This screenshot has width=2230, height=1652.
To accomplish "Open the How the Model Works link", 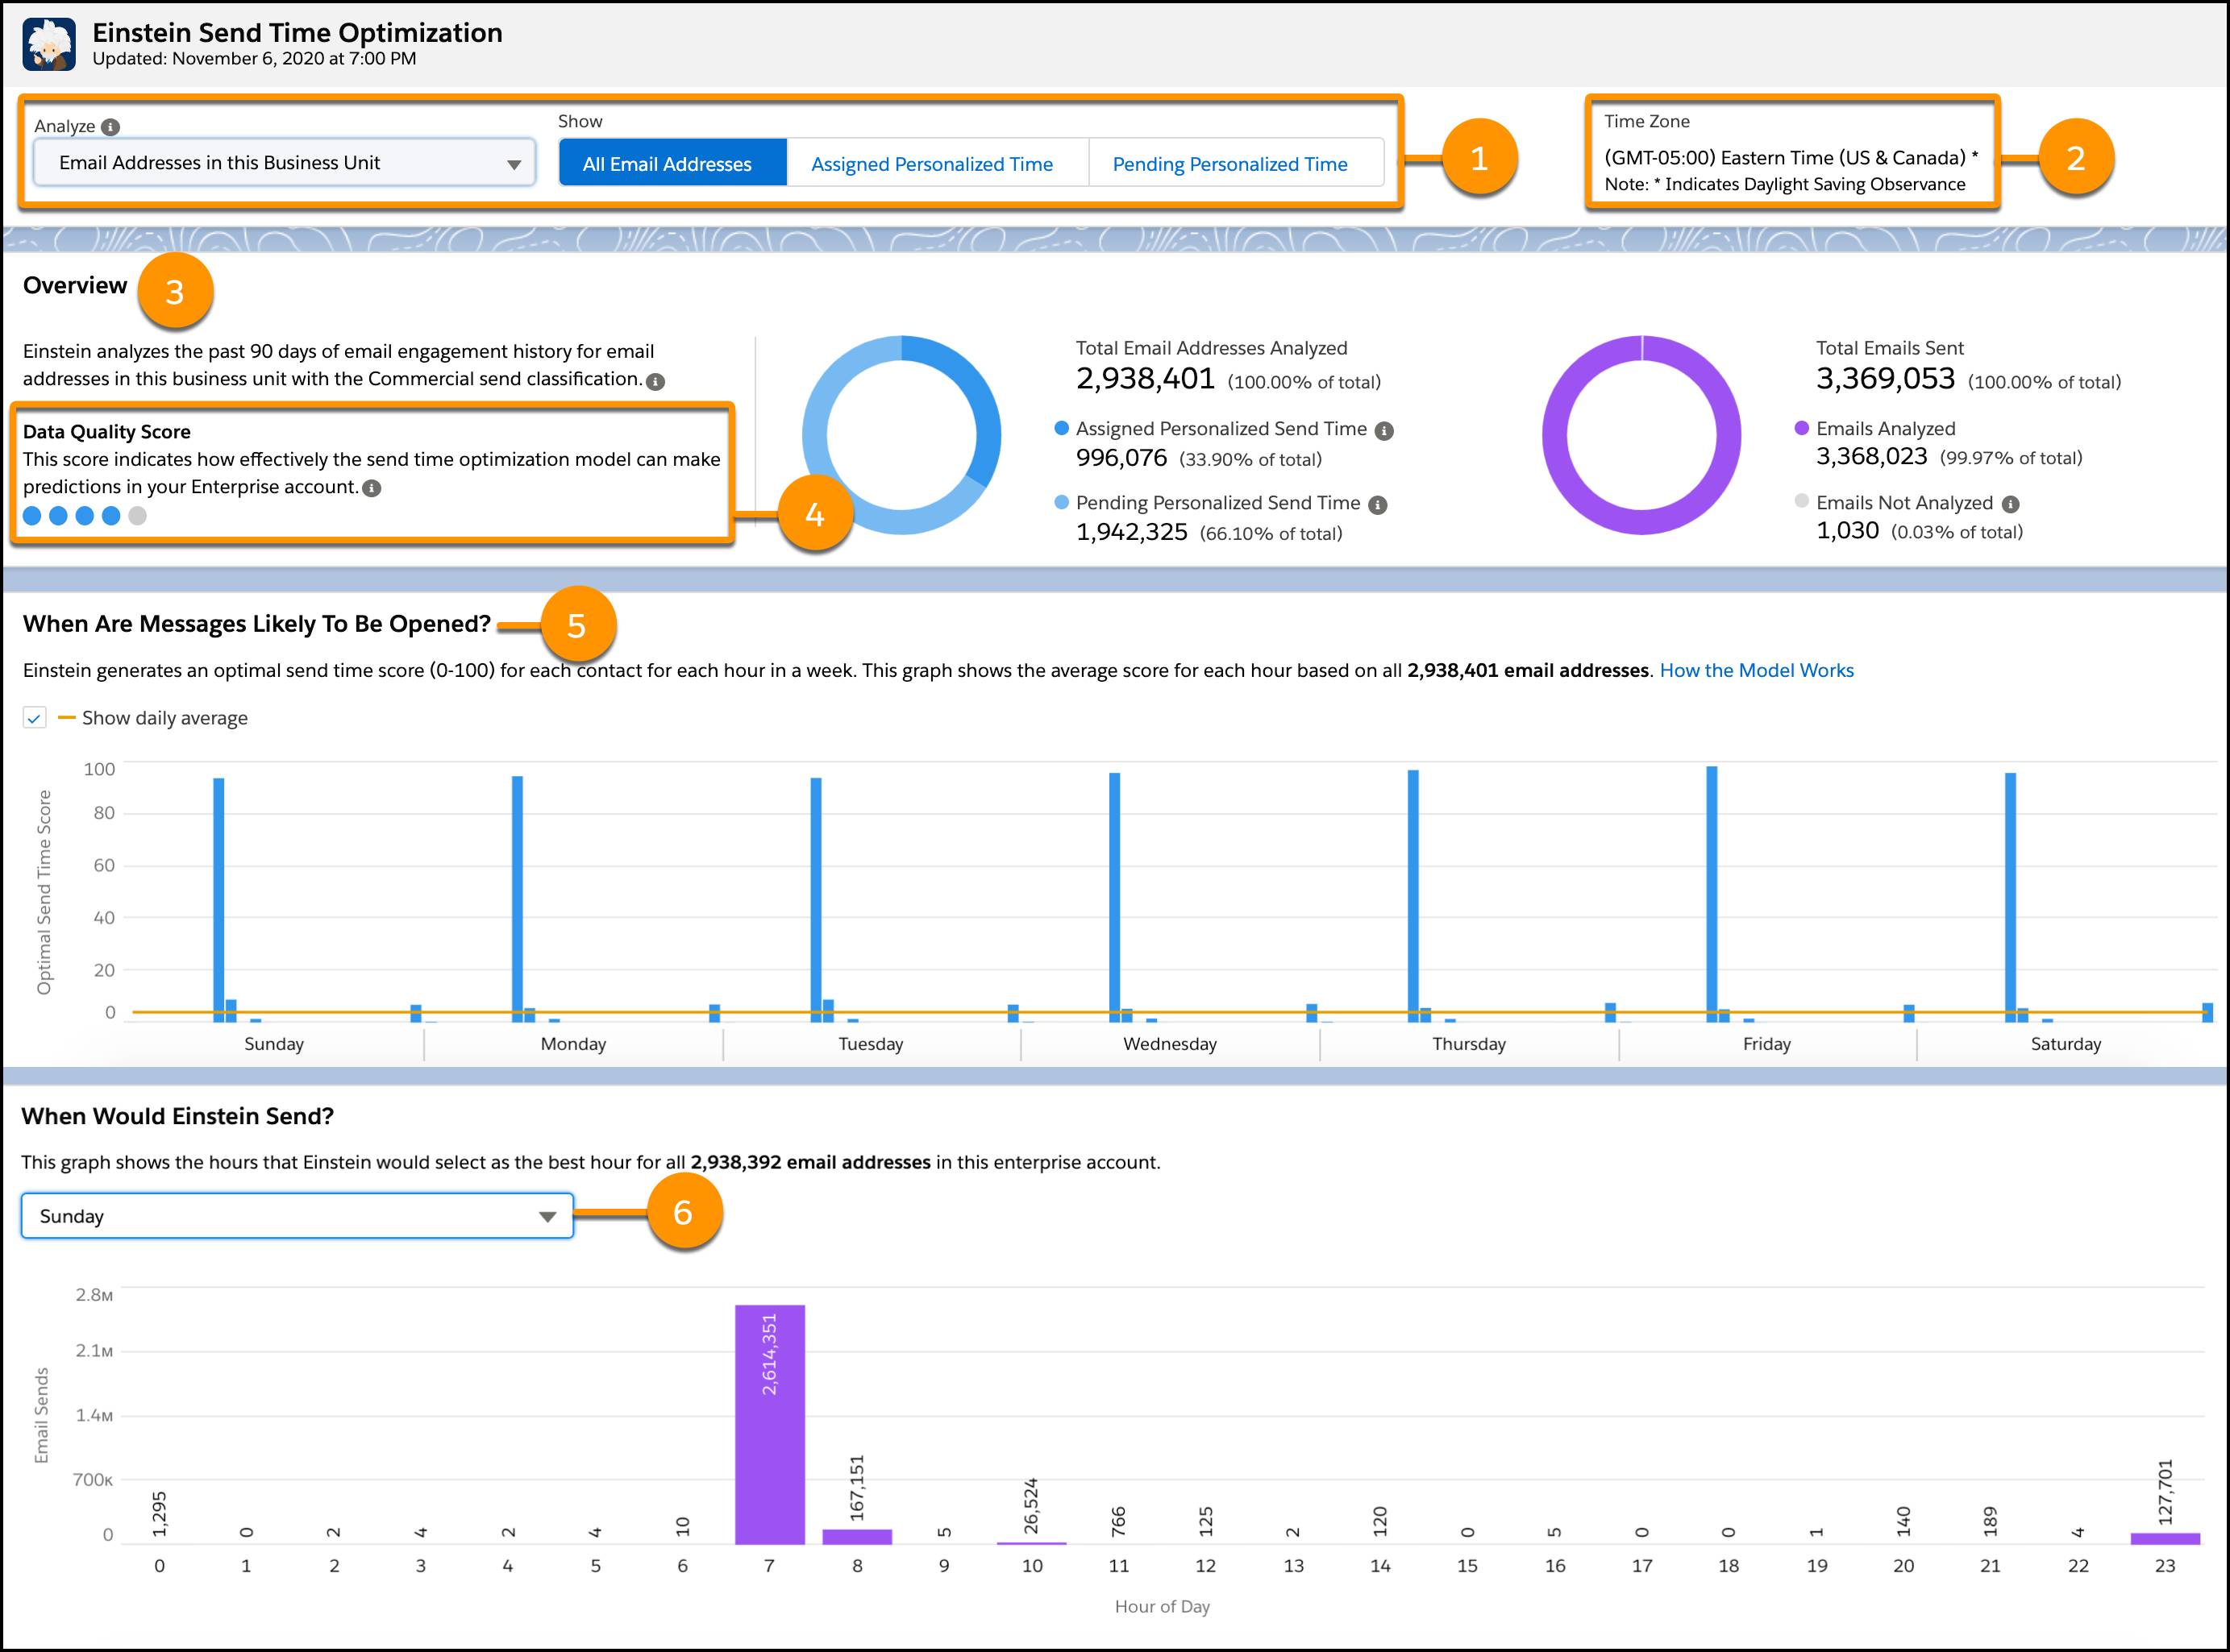I will point(1756,671).
